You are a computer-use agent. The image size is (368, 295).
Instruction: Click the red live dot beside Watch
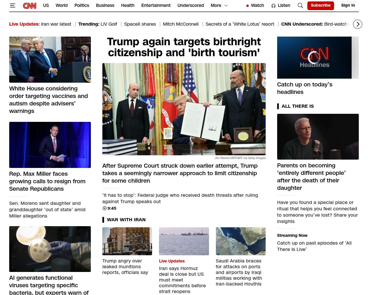[x=248, y=6]
